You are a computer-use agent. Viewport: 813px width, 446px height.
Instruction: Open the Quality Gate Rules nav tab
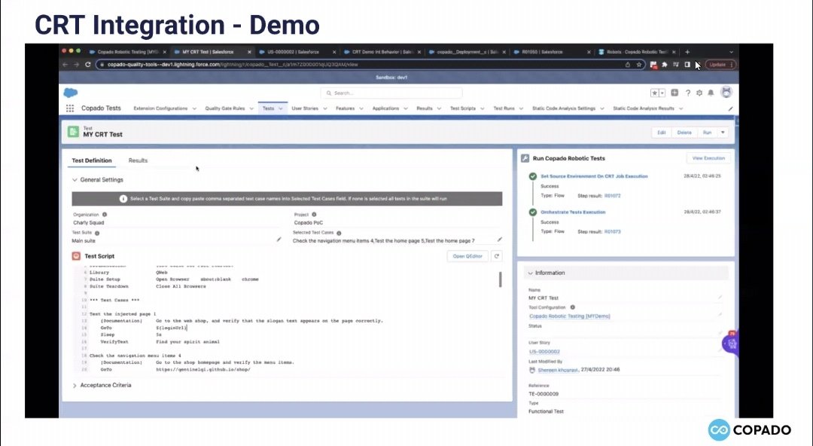click(x=225, y=108)
